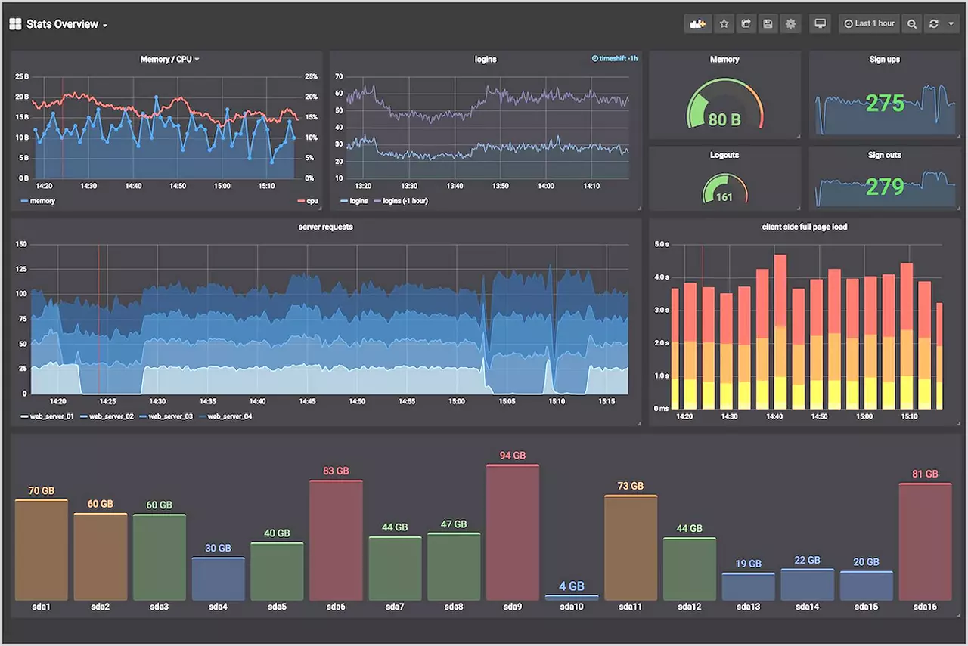Open client side full page load title
Viewport: 968px width, 646px height.
[x=805, y=227]
